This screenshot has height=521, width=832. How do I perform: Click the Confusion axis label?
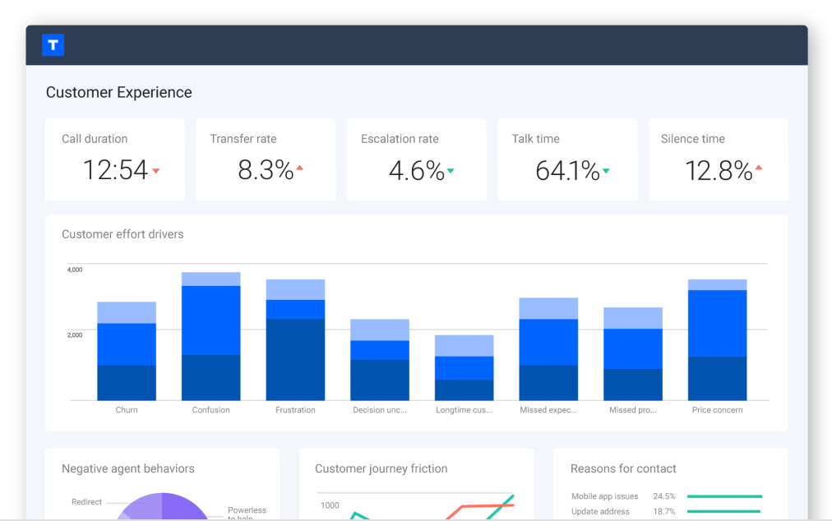click(x=211, y=409)
